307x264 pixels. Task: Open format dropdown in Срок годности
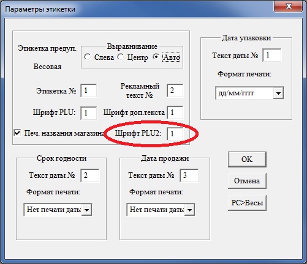click(x=86, y=210)
